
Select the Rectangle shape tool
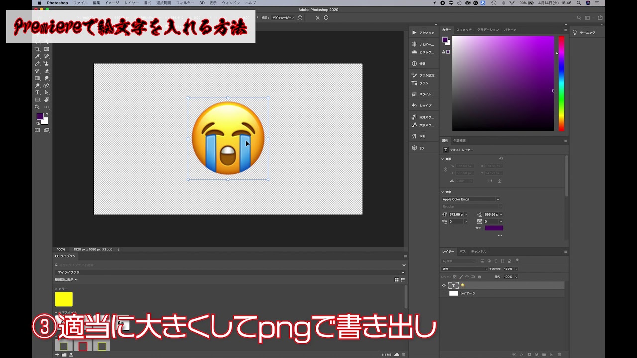point(37,100)
